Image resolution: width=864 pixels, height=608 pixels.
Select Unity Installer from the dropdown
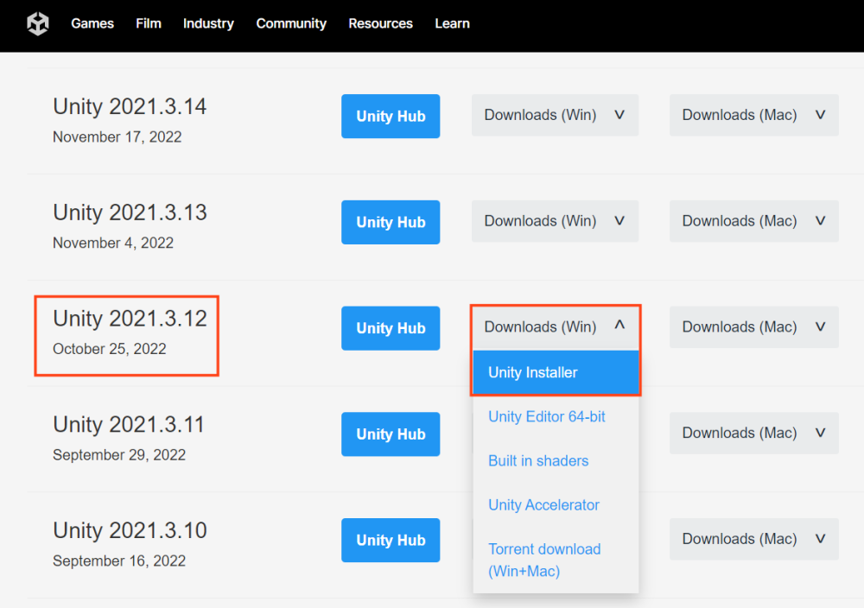(533, 373)
